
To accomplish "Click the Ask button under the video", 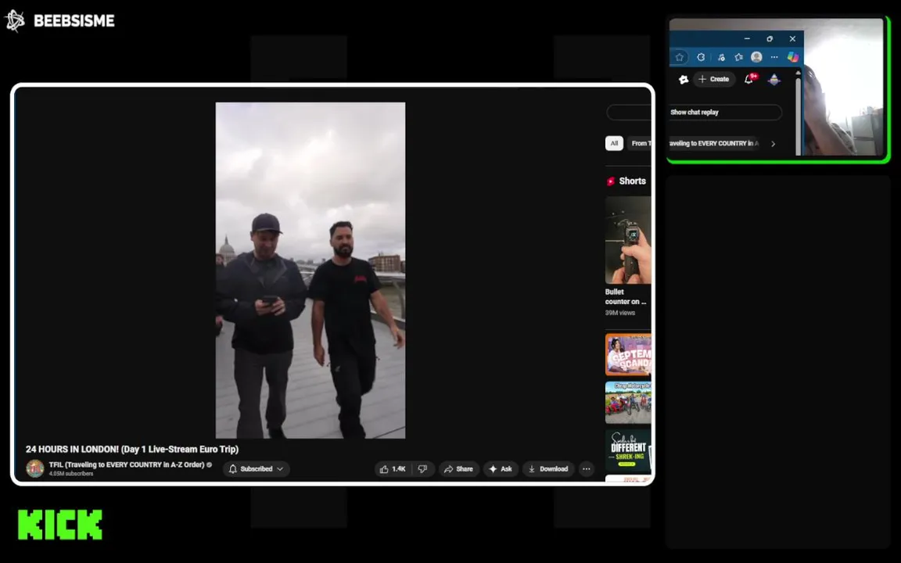I will coord(501,469).
